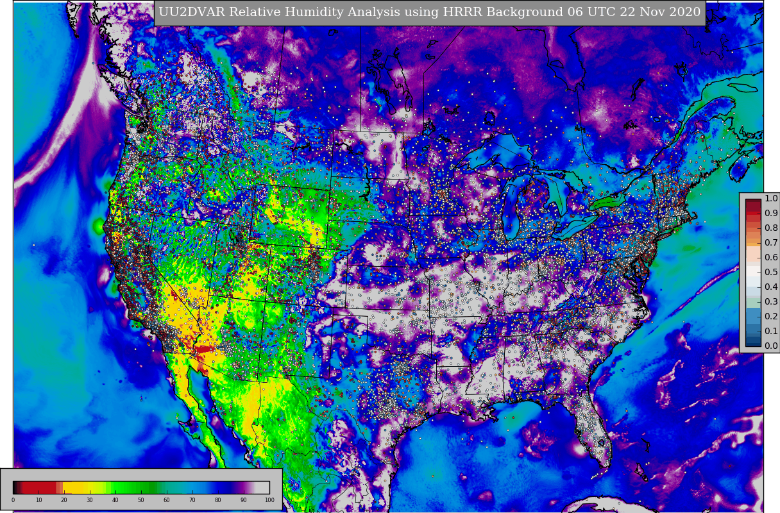Click the 0.5 label on right colorbar

point(771,273)
